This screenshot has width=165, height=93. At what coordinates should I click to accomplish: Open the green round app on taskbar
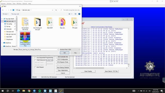[x=40, y=91]
